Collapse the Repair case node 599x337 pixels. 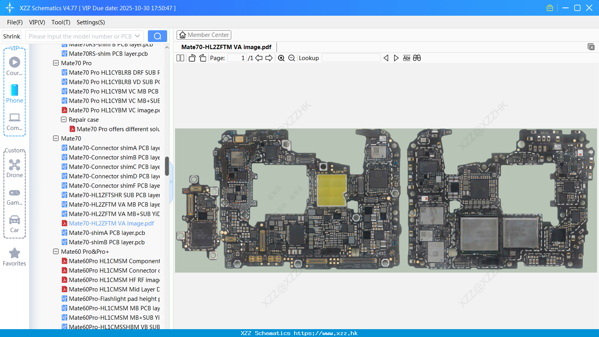pos(64,119)
